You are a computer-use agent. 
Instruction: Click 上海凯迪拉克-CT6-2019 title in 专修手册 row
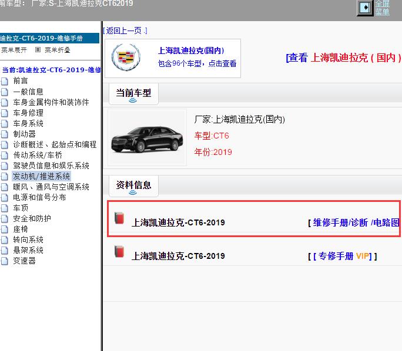[x=178, y=256]
